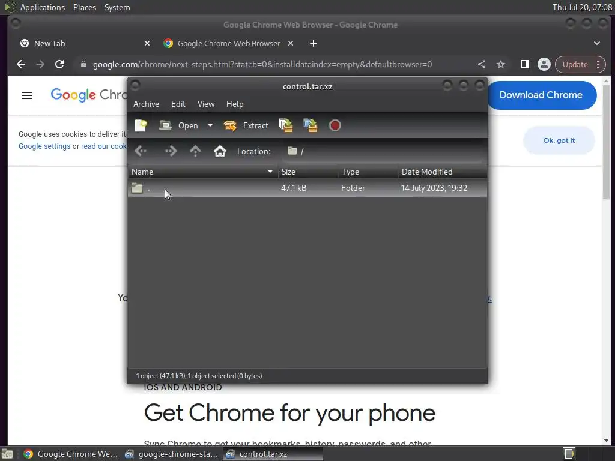Switch to google-chrome-sta... taskbar entry
615x461 pixels.
[172, 454]
